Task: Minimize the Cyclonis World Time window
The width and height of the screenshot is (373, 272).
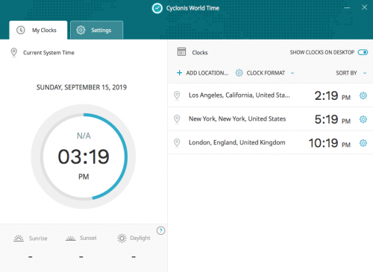Action: 347,7
